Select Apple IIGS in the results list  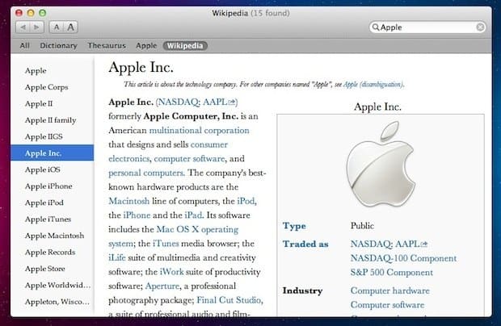53,136
